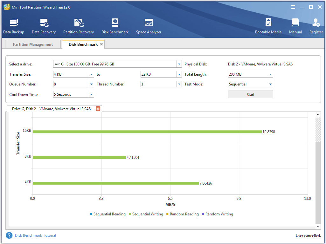Click the Sequential Reading legend swatch

click(91, 214)
